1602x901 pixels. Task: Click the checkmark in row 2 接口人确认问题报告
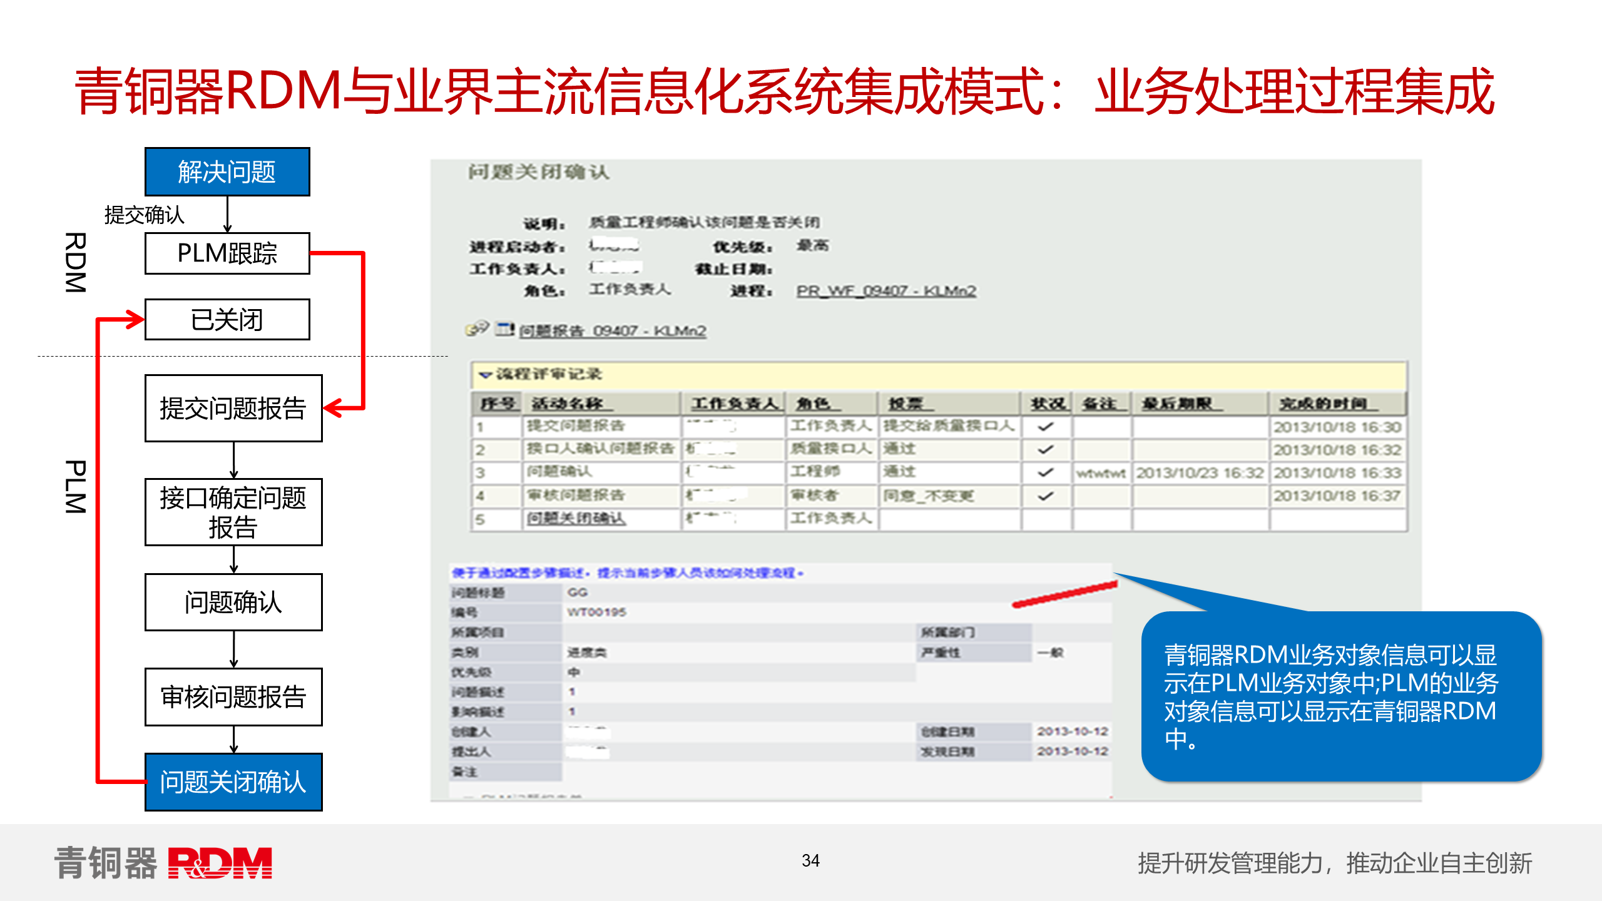[1045, 449]
